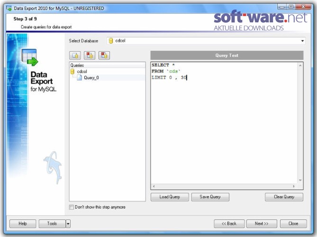Click the Tools button
This screenshot has width=317, height=237.
click(52, 224)
